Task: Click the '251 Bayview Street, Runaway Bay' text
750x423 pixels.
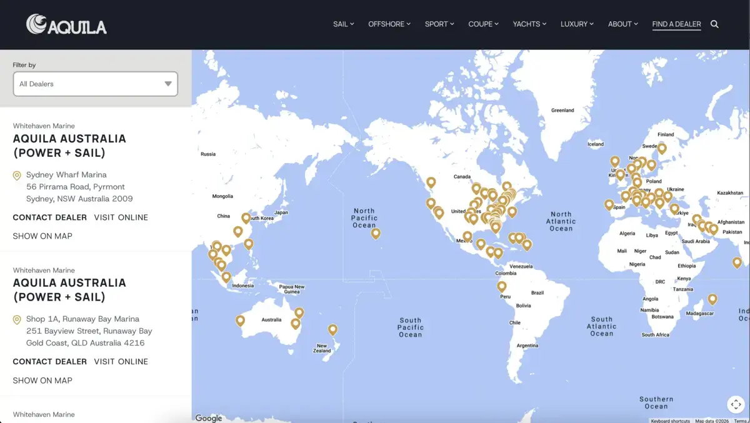Action: (89, 331)
